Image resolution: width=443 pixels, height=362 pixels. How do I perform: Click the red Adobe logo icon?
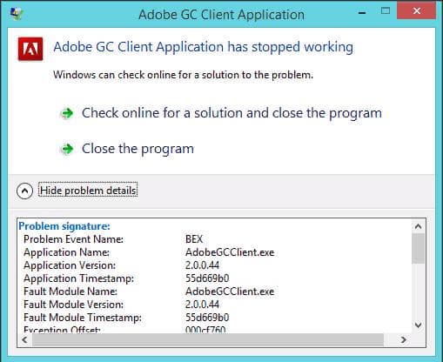click(x=30, y=49)
